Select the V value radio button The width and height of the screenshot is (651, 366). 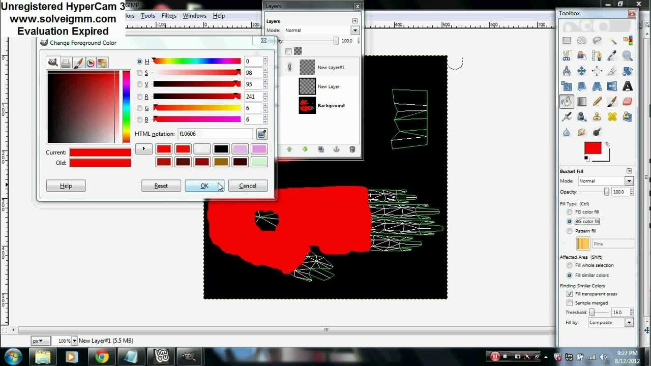pos(140,85)
